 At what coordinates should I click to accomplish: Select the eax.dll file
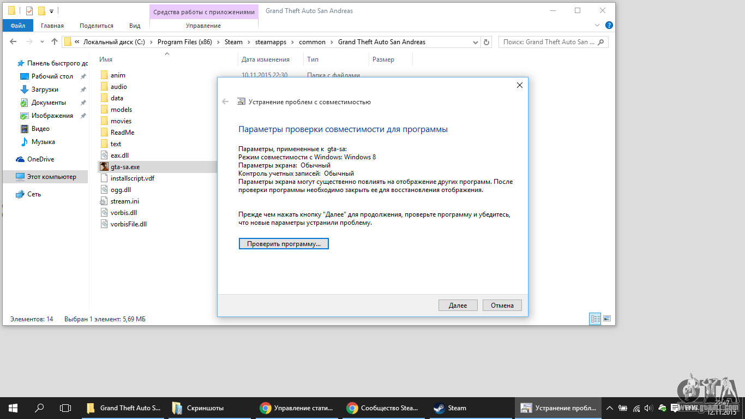119,155
